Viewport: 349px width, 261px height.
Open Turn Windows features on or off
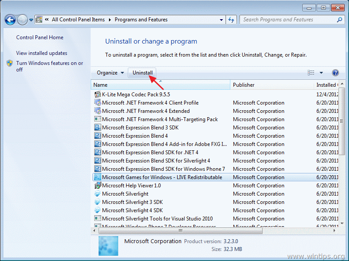49,66
